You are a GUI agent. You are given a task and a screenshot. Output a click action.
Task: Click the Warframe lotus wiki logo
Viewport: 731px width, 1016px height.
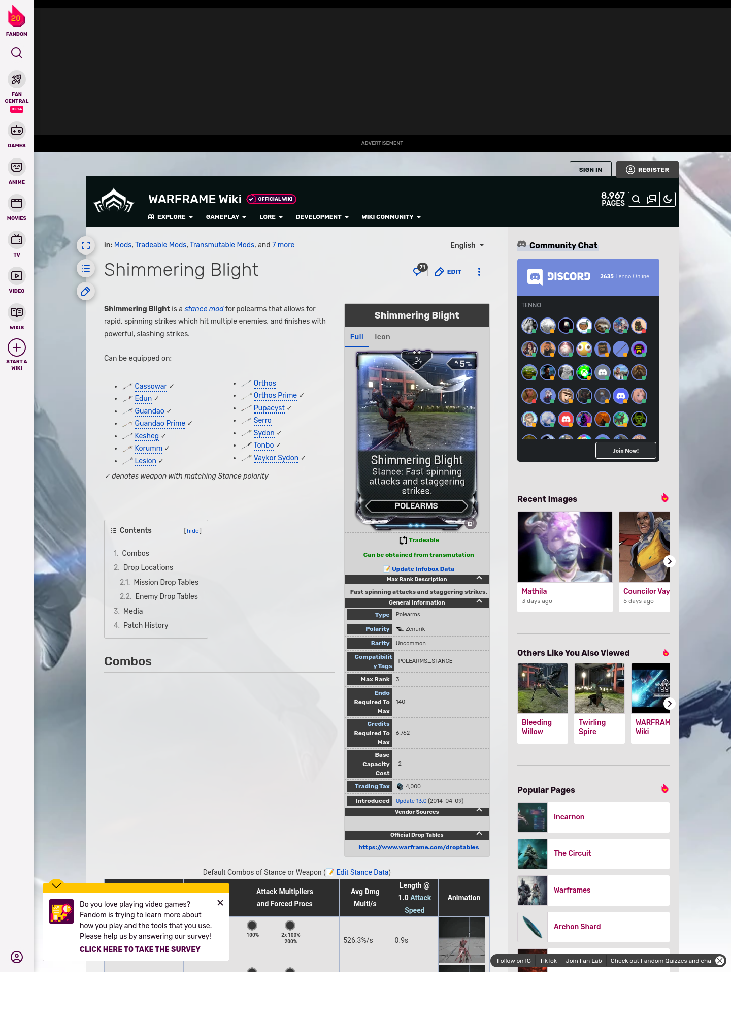pos(114,201)
